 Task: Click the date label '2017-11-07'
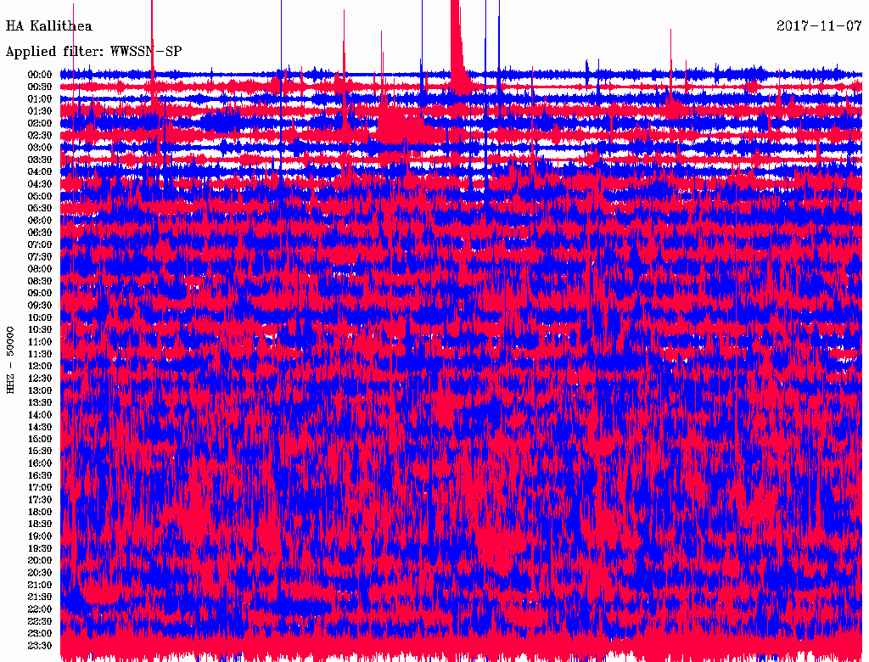[819, 26]
